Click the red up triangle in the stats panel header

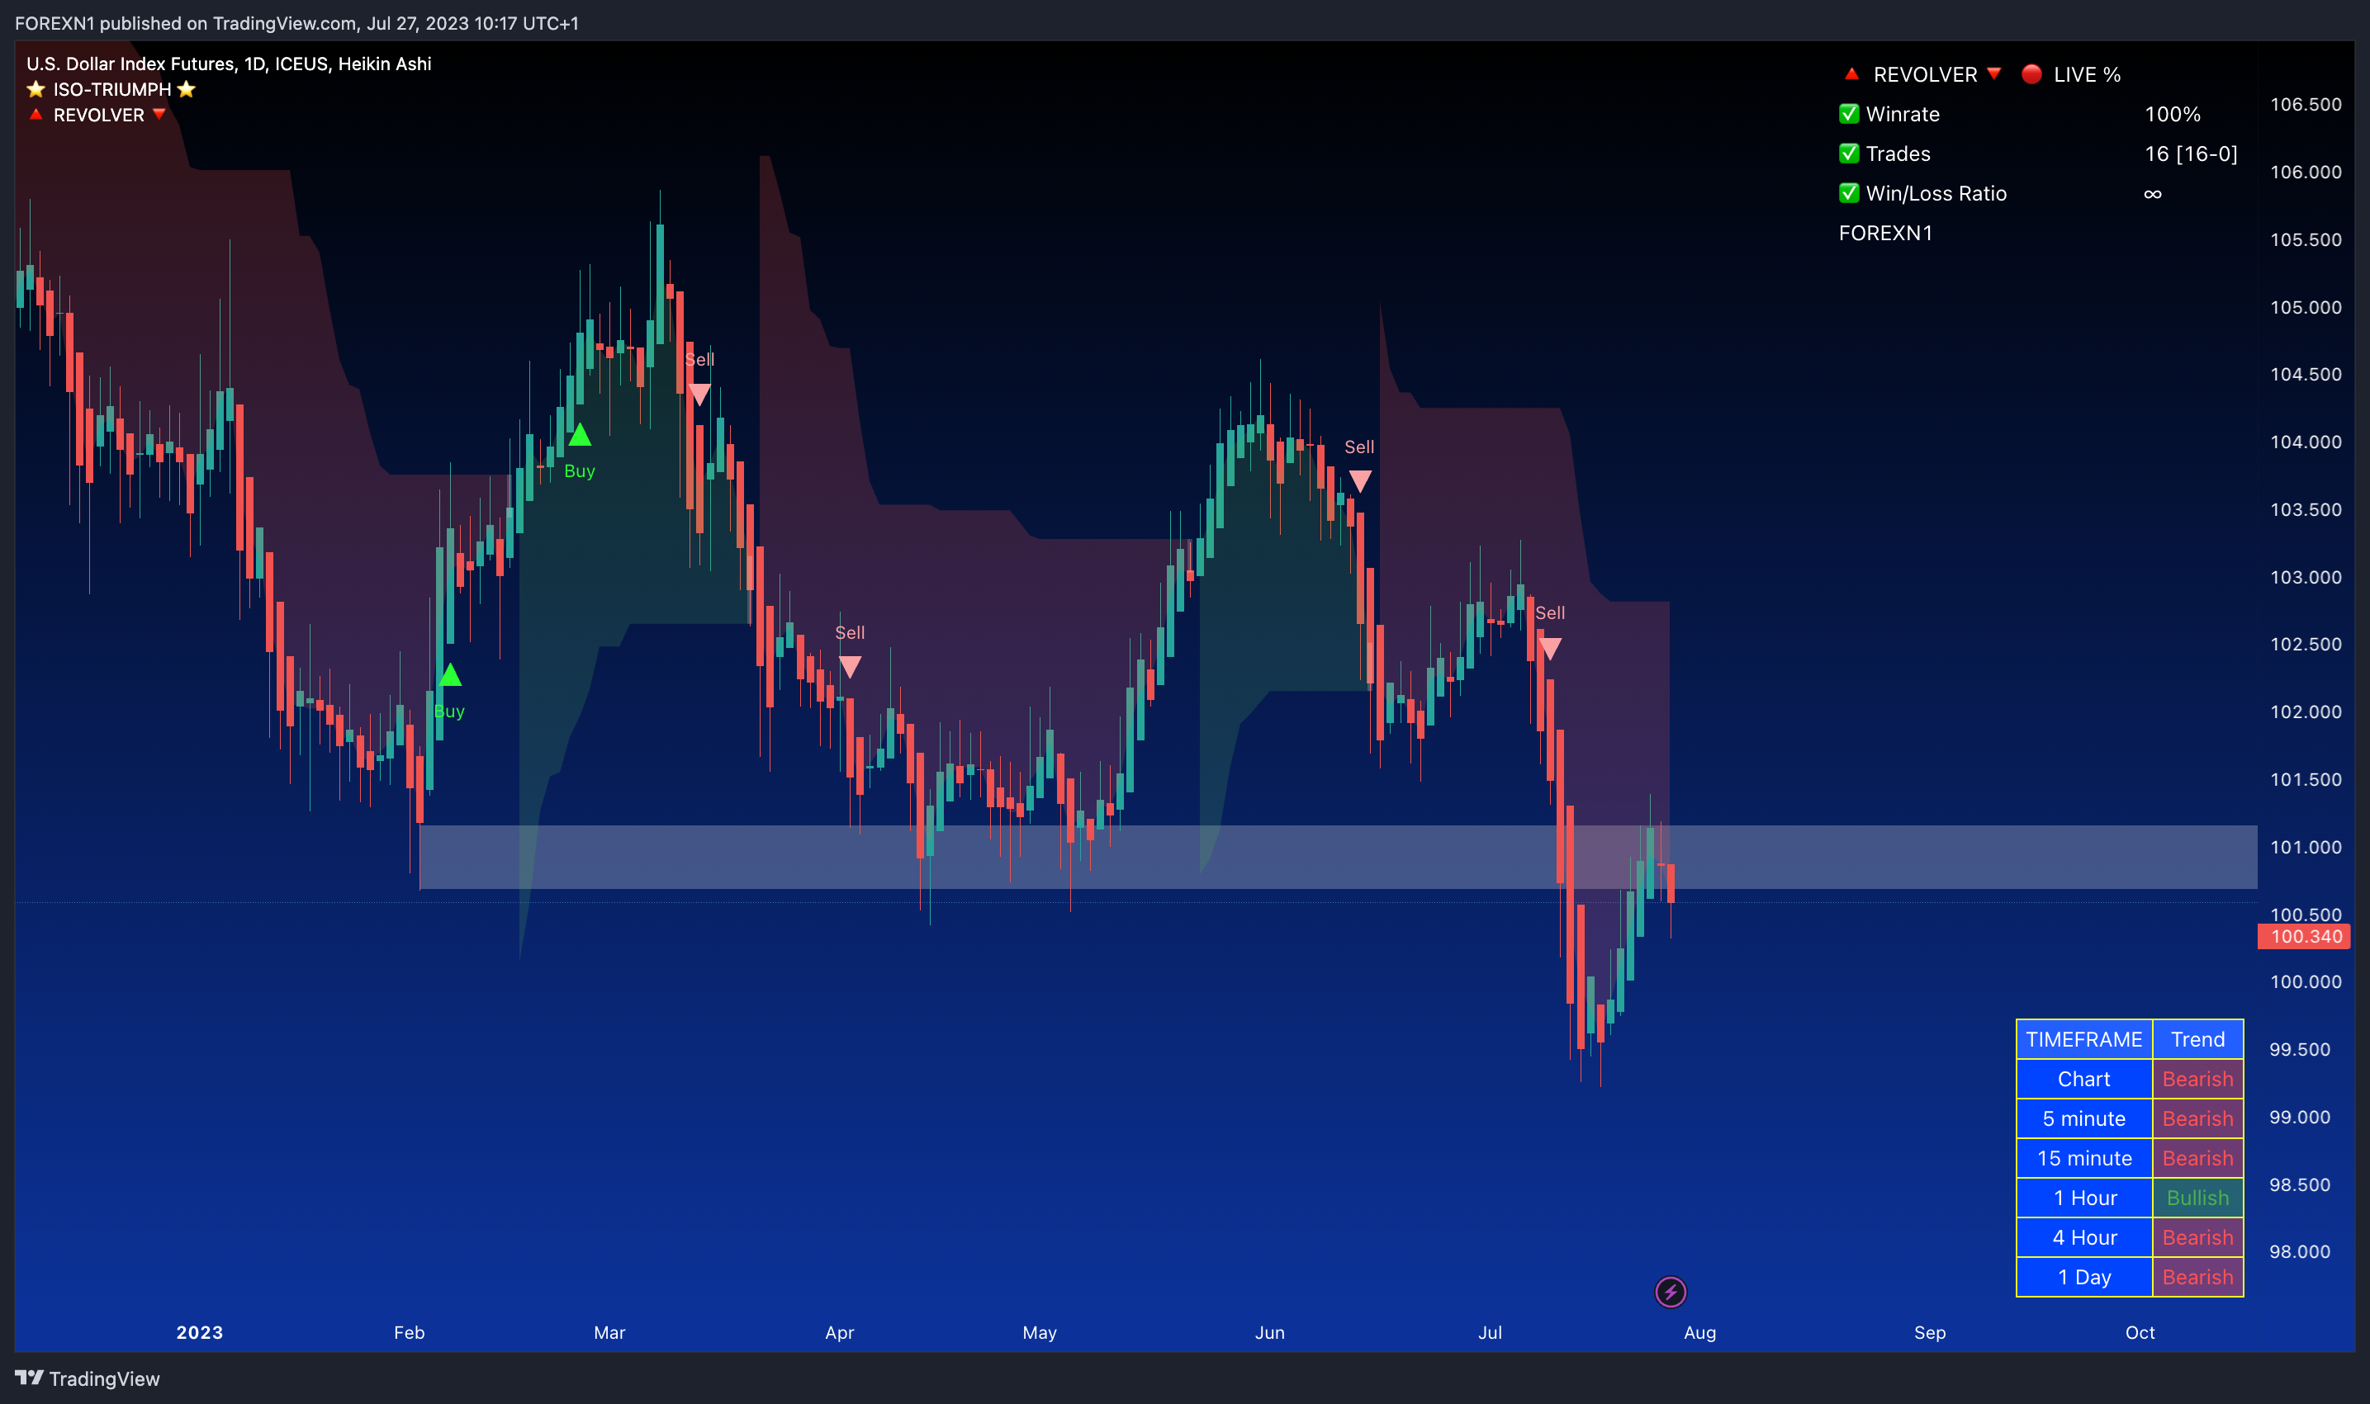click(1851, 73)
